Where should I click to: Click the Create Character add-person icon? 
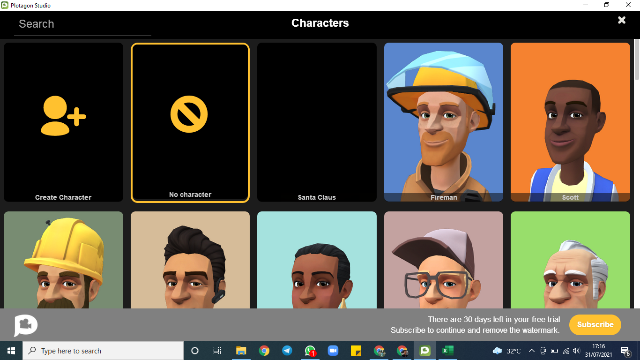(x=63, y=116)
